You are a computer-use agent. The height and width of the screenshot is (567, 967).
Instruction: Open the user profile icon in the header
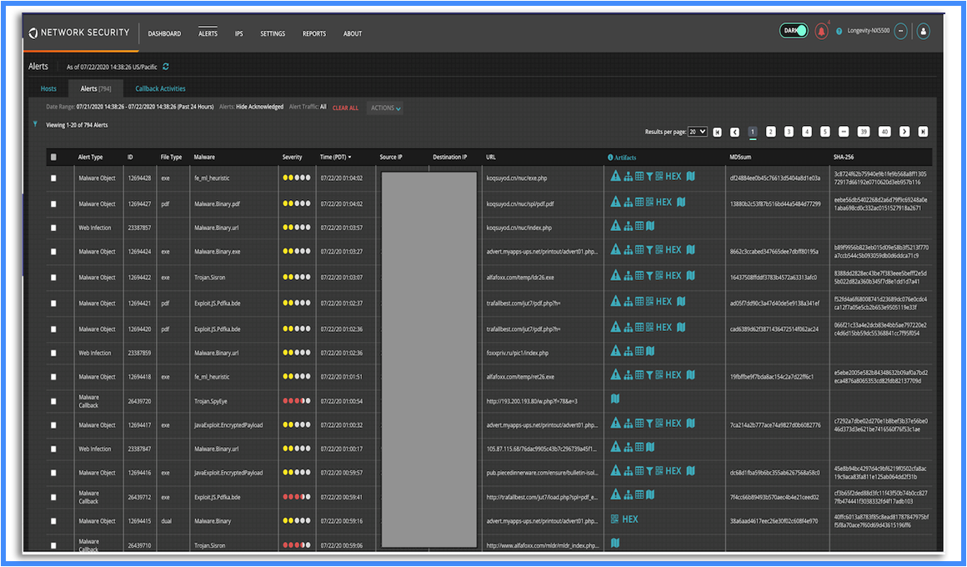click(x=924, y=32)
